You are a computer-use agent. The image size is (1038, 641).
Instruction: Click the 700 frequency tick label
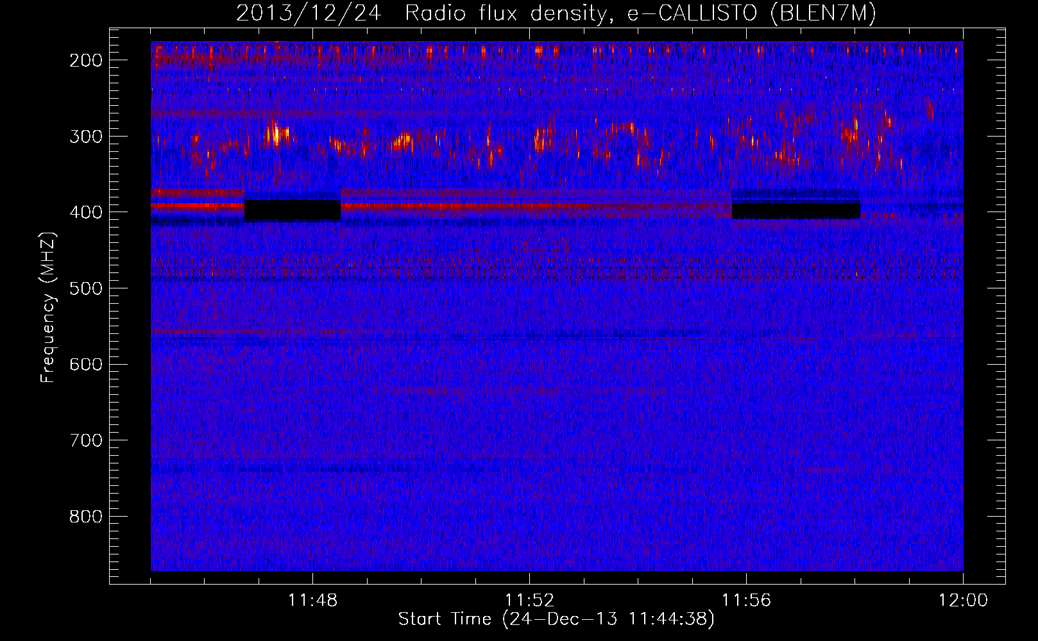point(86,440)
